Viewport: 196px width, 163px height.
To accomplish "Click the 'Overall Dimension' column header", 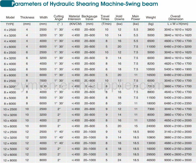I will point(176,18).
